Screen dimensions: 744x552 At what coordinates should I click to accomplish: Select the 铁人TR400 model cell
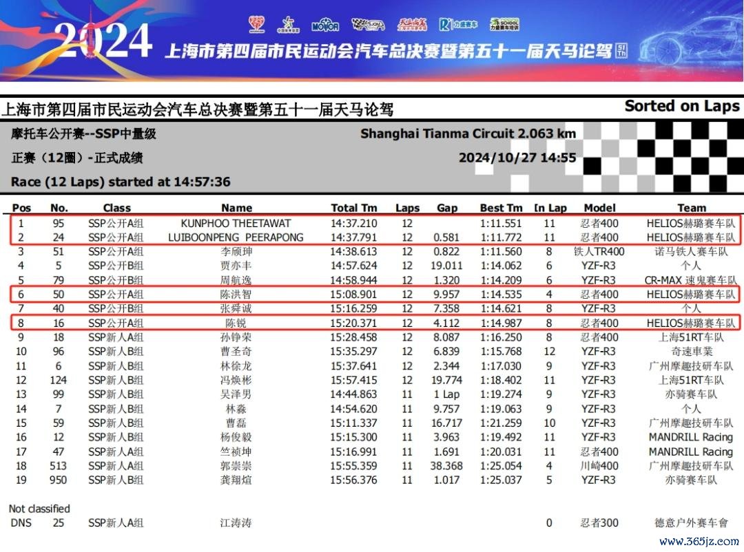coord(599,252)
